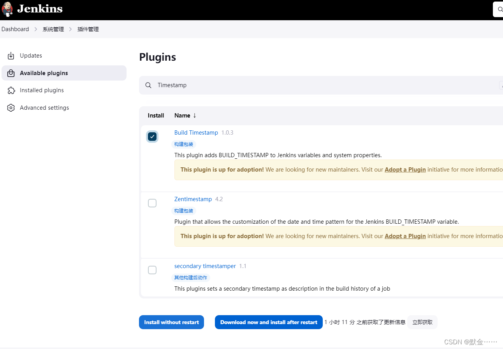
Task: Click Download now and install after restart
Action: point(269,322)
